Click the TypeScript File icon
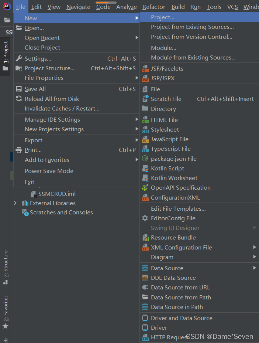This screenshot has height=343, width=259. tap(145, 149)
